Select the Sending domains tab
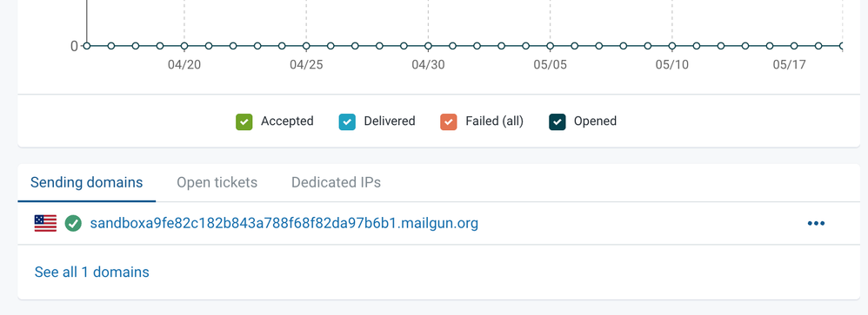 86,182
